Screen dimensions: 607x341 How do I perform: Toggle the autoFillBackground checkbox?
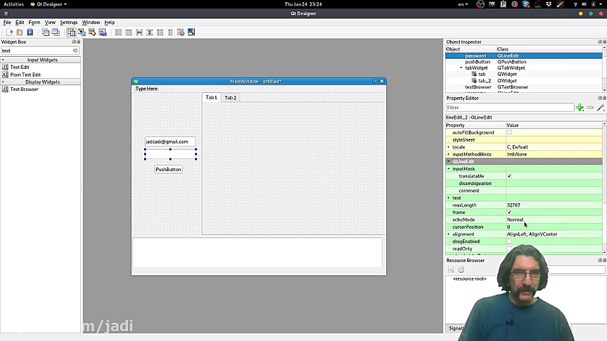coord(509,133)
